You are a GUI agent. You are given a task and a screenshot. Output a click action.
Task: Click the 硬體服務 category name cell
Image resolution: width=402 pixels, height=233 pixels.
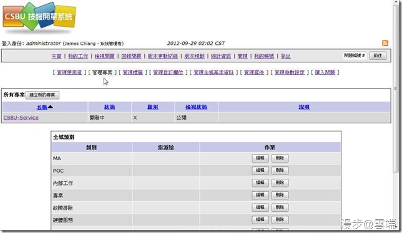pos(92,220)
